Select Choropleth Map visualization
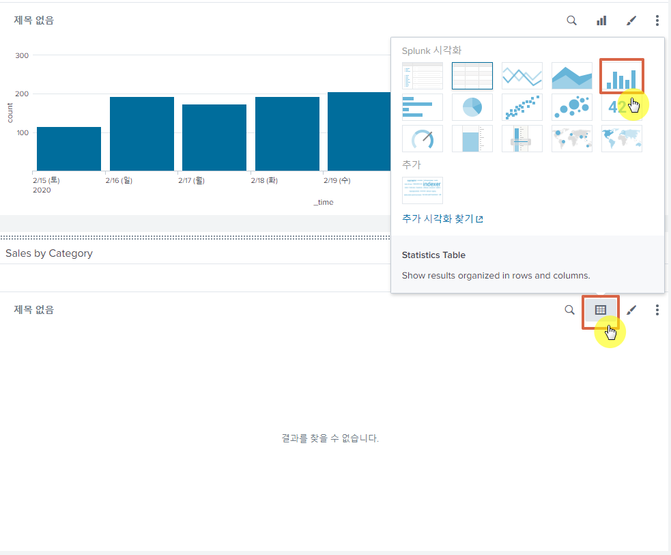The width and height of the screenshot is (671, 555). coord(621,139)
